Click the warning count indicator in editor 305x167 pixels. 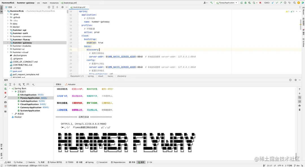(x=287, y=12)
